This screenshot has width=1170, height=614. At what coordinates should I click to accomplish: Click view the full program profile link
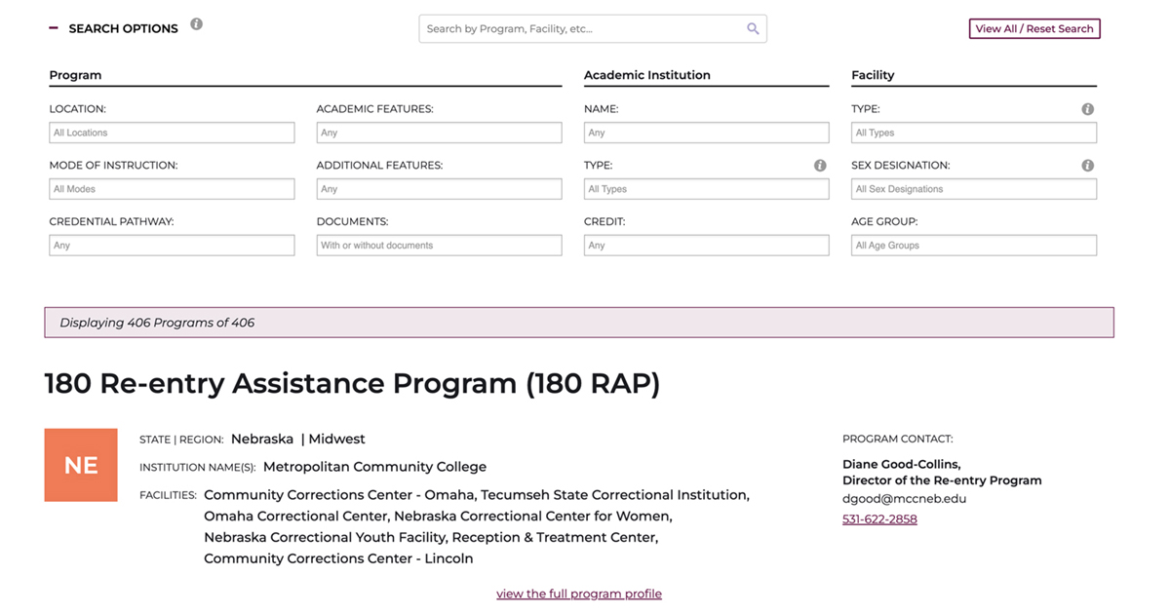[x=579, y=594]
